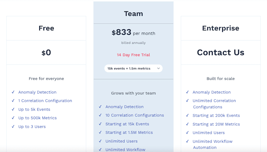Image resolution: width=267 pixels, height=152 pixels.
Task: Click the dropdown chevron arrow in Team plan
Action: coord(159,68)
